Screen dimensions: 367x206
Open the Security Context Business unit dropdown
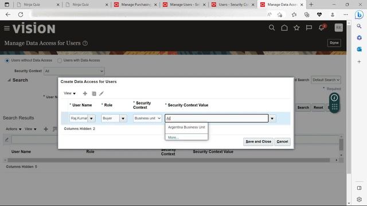click(x=147, y=118)
